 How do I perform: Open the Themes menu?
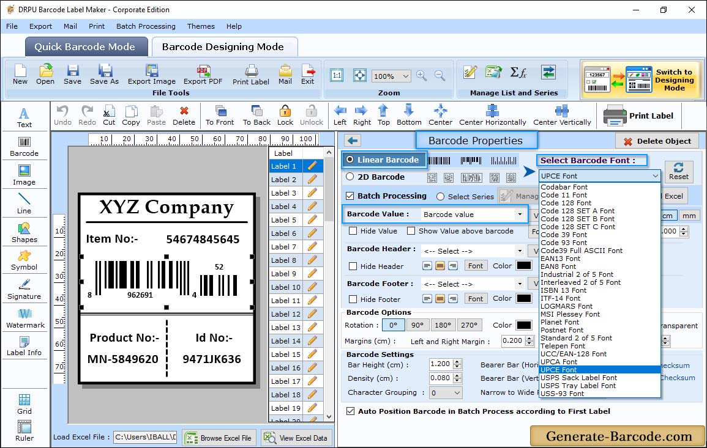pyautogui.click(x=201, y=26)
